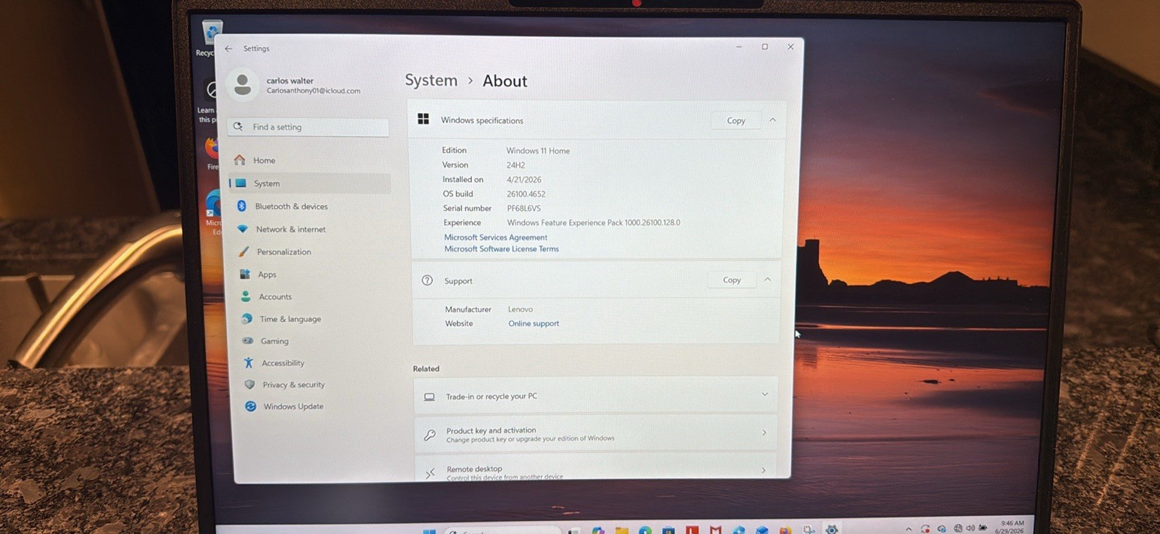
Task: Select the Accounts person icon
Action: 246,296
